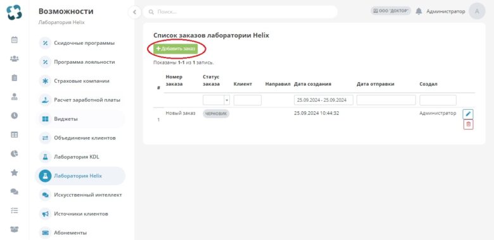The width and height of the screenshot is (494, 240).
Task: Select Лаборатория Helix menu item
Action: [80, 176]
